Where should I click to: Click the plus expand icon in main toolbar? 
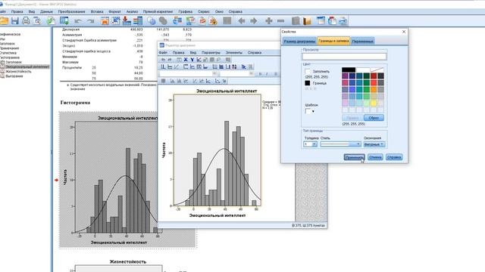[269, 21]
